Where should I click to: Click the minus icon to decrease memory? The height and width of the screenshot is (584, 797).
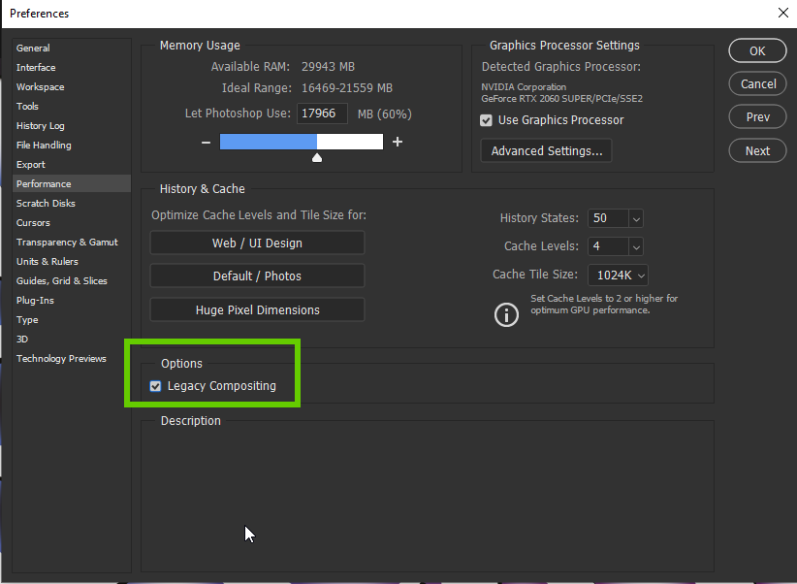click(206, 143)
